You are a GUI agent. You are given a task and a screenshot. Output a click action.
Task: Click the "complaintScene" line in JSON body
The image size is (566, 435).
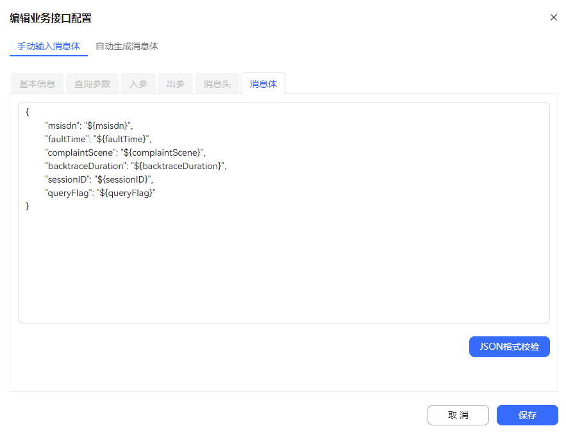[x=125, y=152]
